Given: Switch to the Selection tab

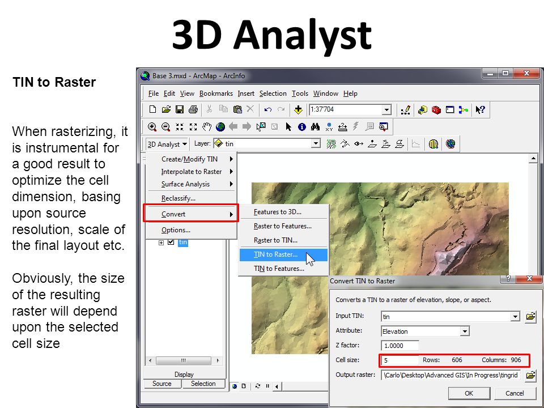Looking at the screenshot, I should [203, 384].
